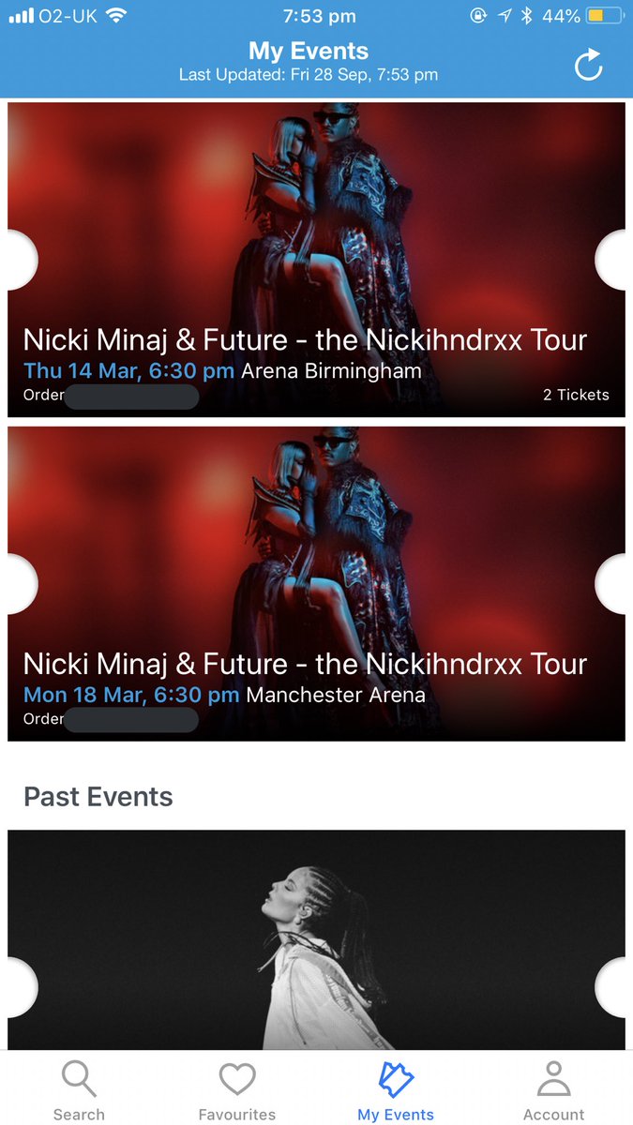Tap the Wi-Fi signal icon
633x1125 pixels.
point(116,16)
